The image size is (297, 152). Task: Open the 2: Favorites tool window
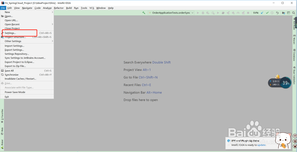(x=2, y=116)
